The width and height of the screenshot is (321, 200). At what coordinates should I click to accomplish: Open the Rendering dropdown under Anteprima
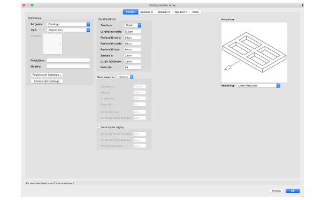point(258,86)
